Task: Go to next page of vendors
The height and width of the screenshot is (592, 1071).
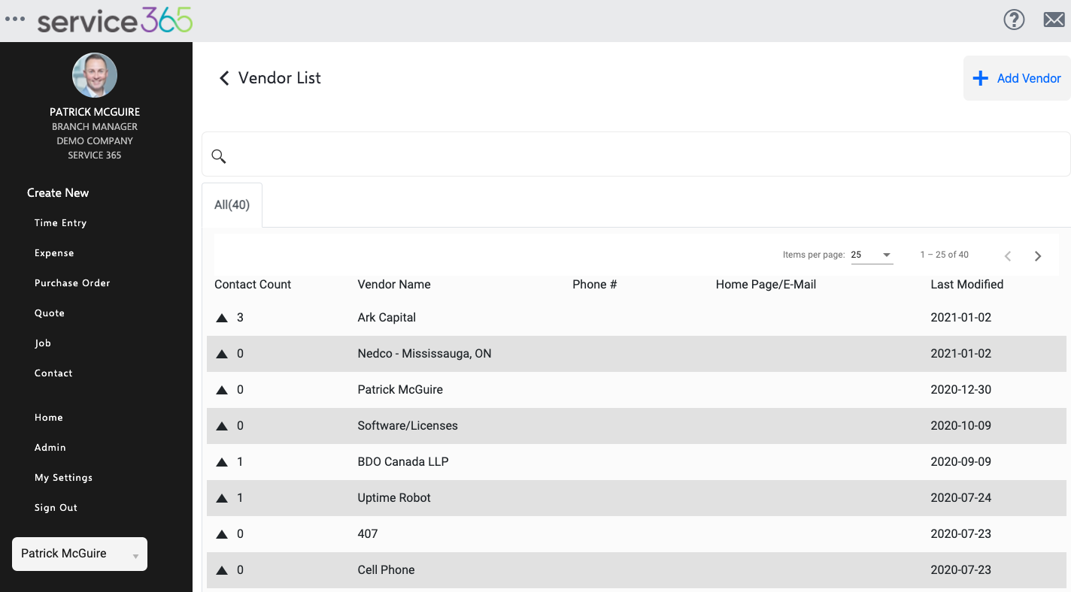Action: click(x=1038, y=256)
